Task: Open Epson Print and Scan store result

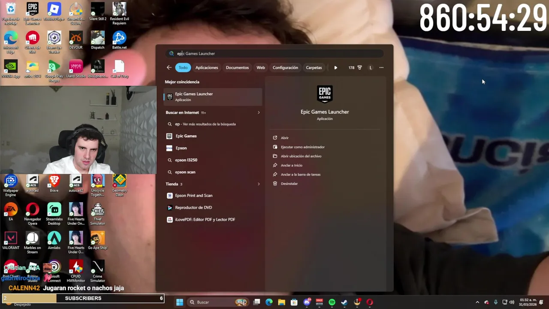Action: tap(213, 196)
